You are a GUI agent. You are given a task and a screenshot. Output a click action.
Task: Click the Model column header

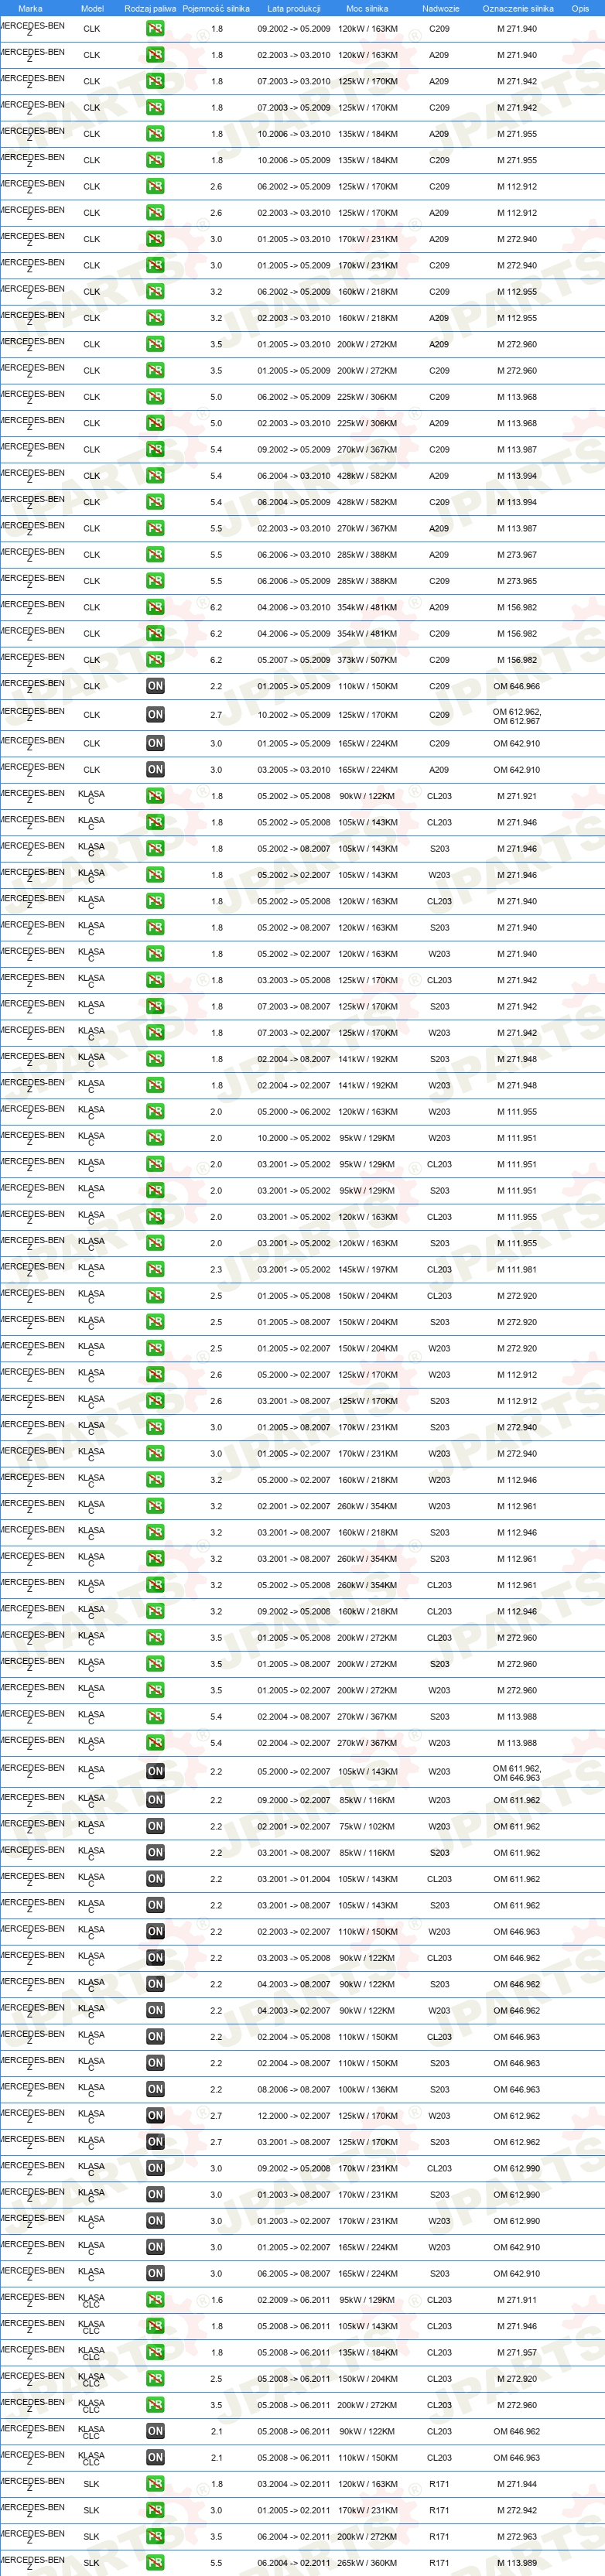click(92, 8)
